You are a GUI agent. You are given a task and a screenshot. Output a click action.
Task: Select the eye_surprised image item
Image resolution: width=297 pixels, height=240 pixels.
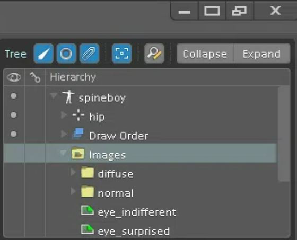point(125,231)
